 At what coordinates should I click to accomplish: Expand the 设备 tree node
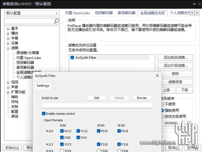tap(8, 44)
